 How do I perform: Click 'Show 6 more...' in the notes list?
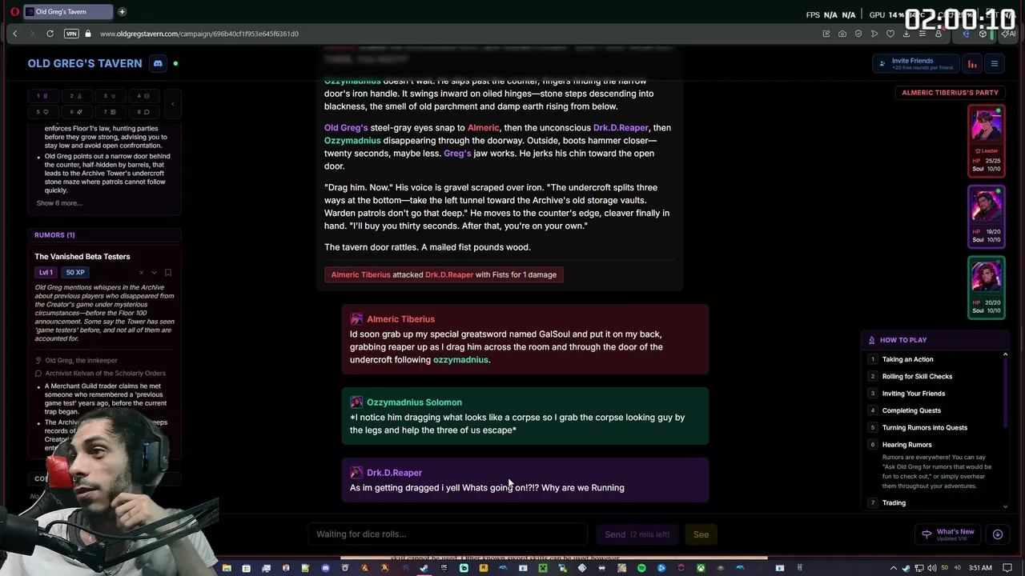pyautogui.click(x=59, y=203)
